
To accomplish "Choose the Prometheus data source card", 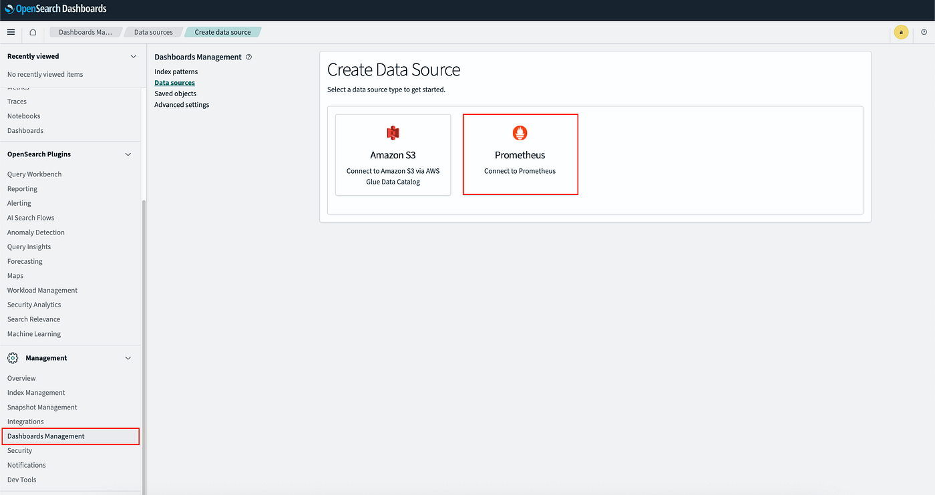I will point(520,154).
